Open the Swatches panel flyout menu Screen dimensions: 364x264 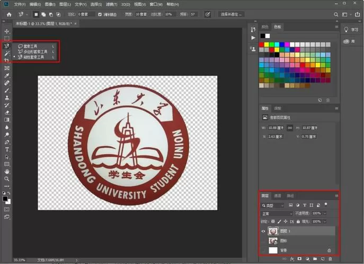(x=336, y=27)
